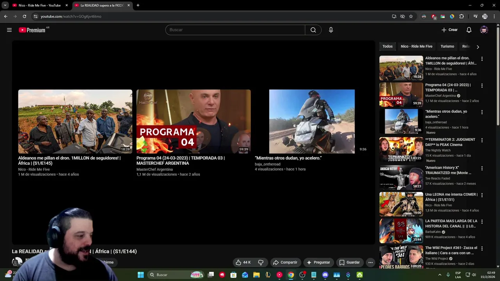Open Chrome tab search dropdown arrow
This screenshot has height=281, width=500.
[5, 5]
